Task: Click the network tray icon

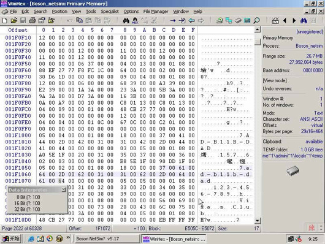Action: coord(291,239)
